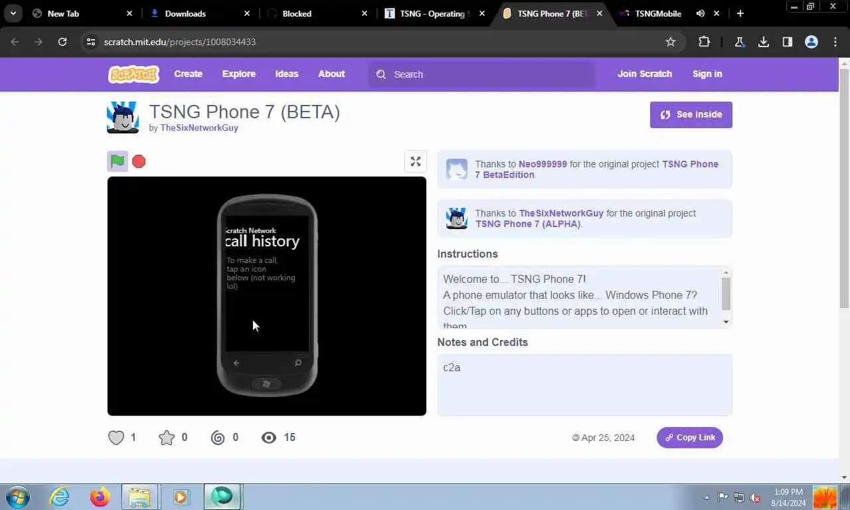Click instructions box scroll down arrow
The height and width of the screenshot is (510, 850).
coord(726,322)
